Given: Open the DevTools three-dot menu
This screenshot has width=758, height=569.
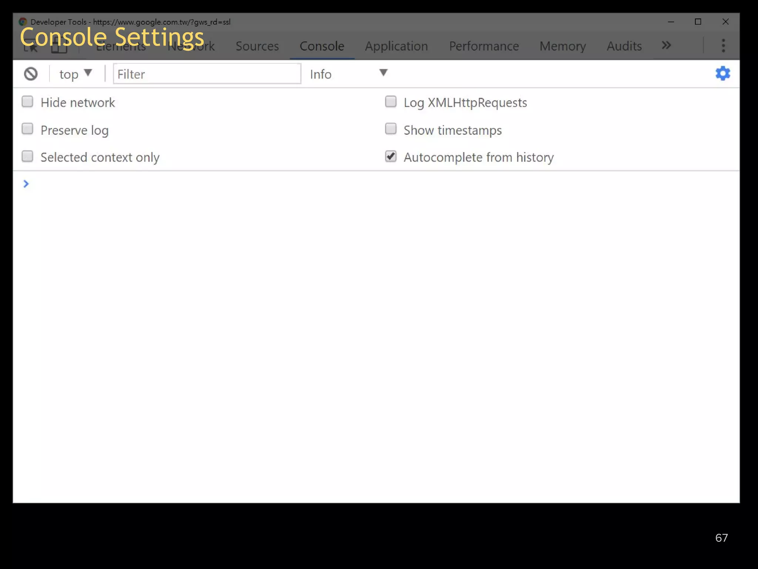Looking at the screenshot, I should [x=723, y=46].
